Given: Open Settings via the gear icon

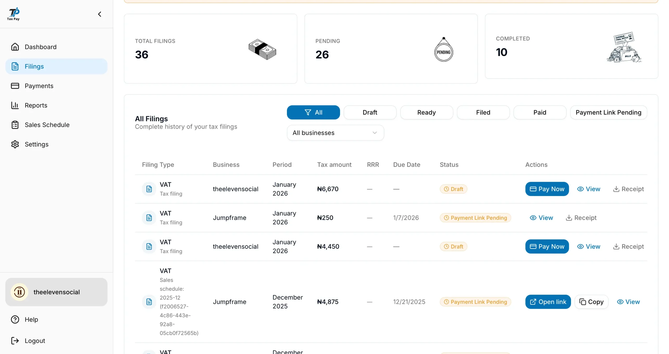Looking at the screenshot, I should pos(15,144).
